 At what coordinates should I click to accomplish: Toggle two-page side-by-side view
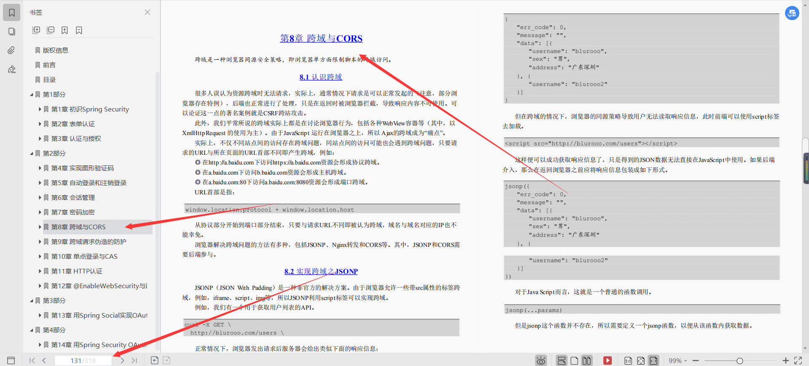pyautogui.click(x=587, y=361)
